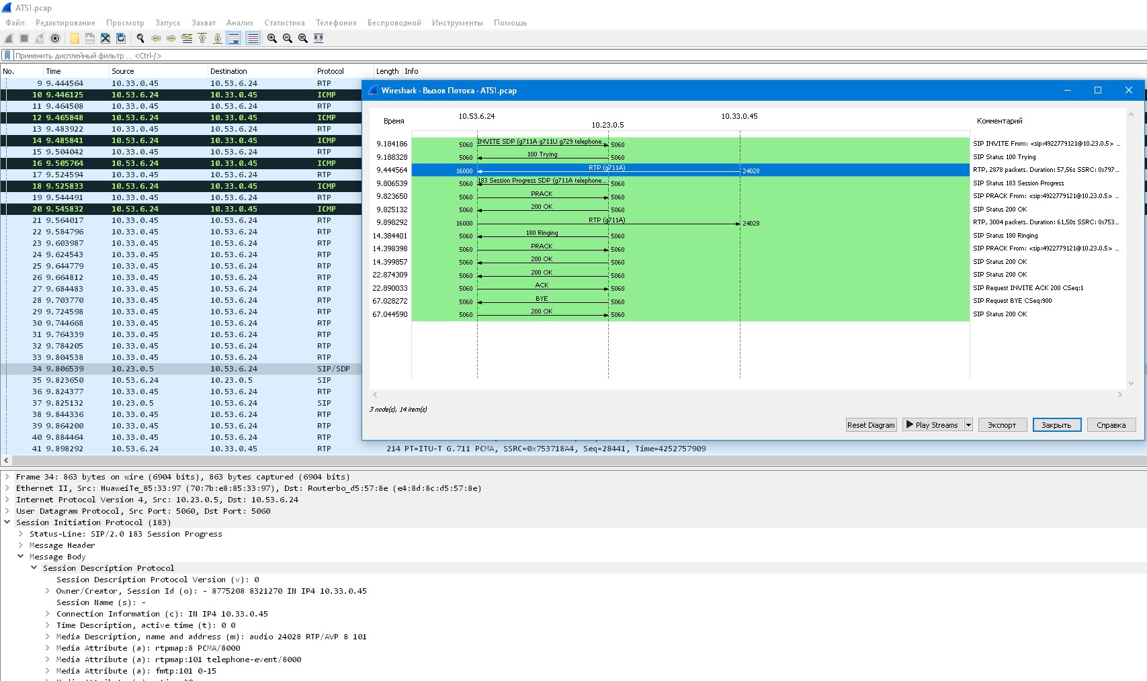Expand the Status-Line entry
The width and height of the screenshot is (1147, 681).
point(21,534)
